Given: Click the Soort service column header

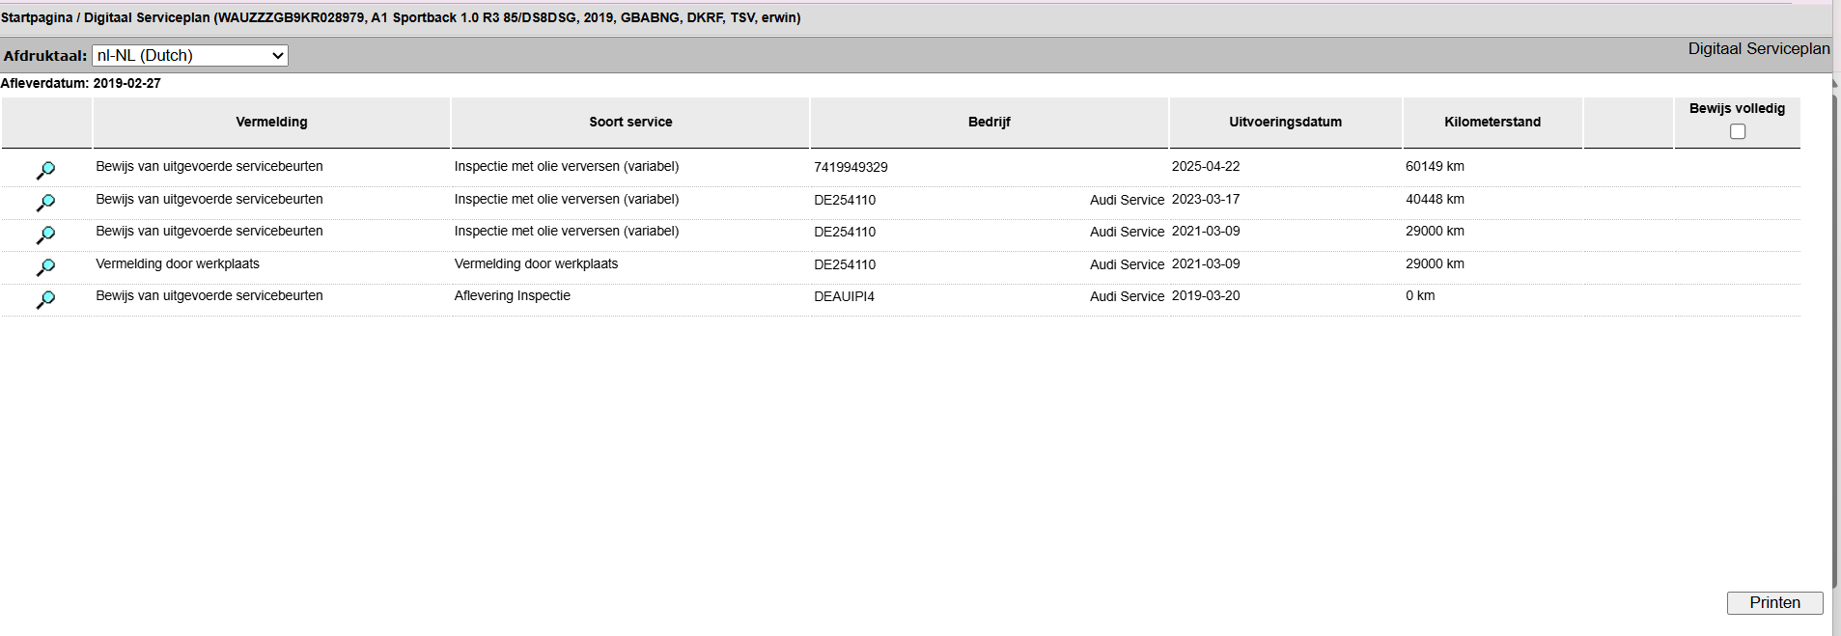Looking at the screenshot, I should pos(630,122).
